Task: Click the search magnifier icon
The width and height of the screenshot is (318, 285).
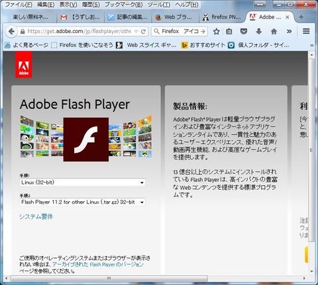Action: [156, 31]
